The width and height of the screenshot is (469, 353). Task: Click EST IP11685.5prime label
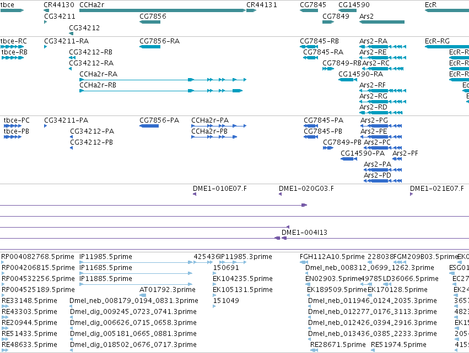click(106, 268)
